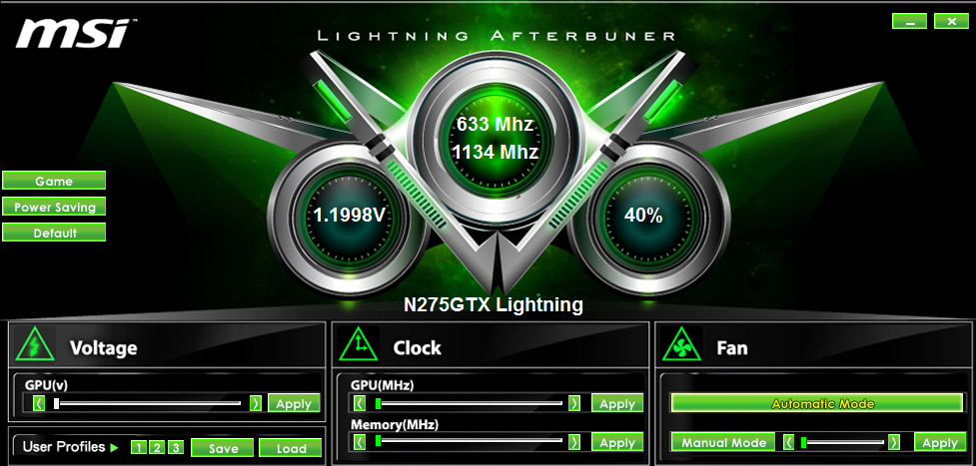The width and height of the screenshot is (976, 466).
Task: Apply the Memory clock setting
Action: pyautogui.click(x=616, y=442)
